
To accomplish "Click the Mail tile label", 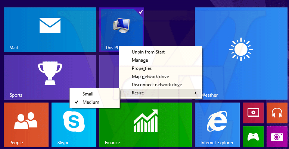I will pos(13,48).
